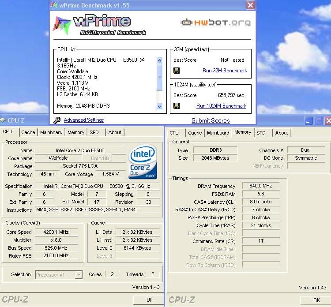The height and width of the screenshot is (307, 331).
Task: Open About tab in right CPU-Z window
Action: point(282,133)
